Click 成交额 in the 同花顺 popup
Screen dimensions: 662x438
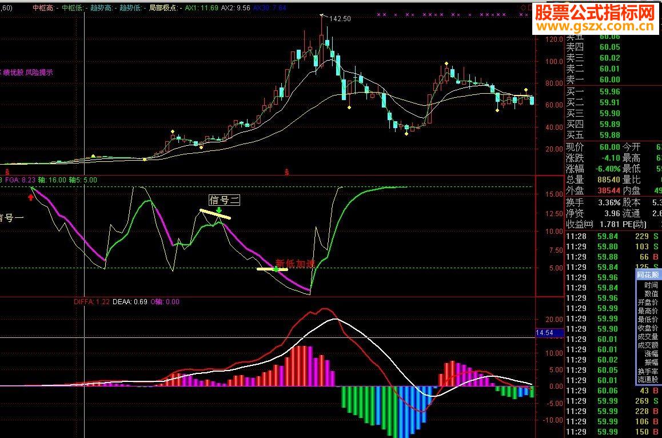[648, 345]
